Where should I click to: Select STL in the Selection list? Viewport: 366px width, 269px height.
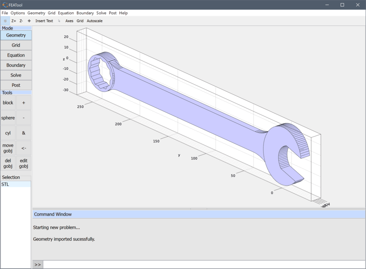tap(16, 185)
